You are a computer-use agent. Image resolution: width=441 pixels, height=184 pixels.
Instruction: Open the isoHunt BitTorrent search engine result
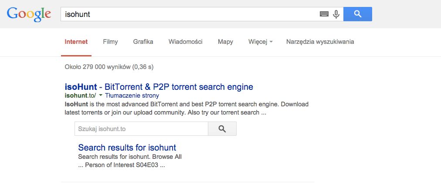click(x=159, y=86)
